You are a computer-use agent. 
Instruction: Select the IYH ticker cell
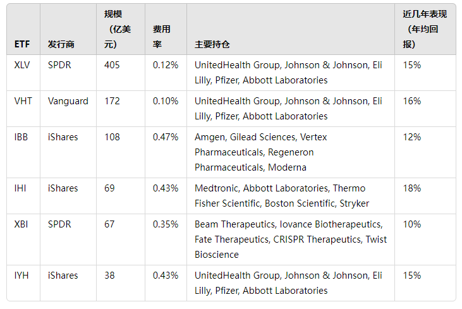coord(21,276)
